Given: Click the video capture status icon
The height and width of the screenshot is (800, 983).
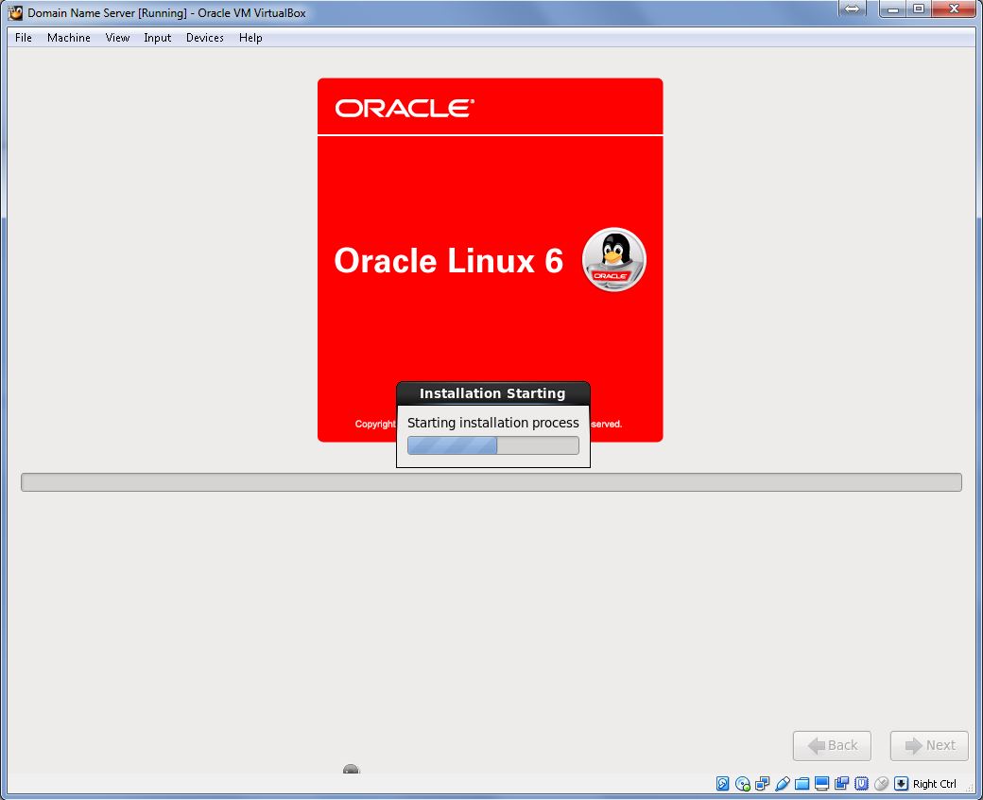Looking at the screenshot, I should click(x=841, y=783).
